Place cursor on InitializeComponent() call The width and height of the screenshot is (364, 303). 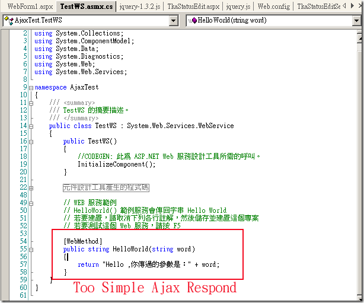pyautogui.click(x=116, y=164)
